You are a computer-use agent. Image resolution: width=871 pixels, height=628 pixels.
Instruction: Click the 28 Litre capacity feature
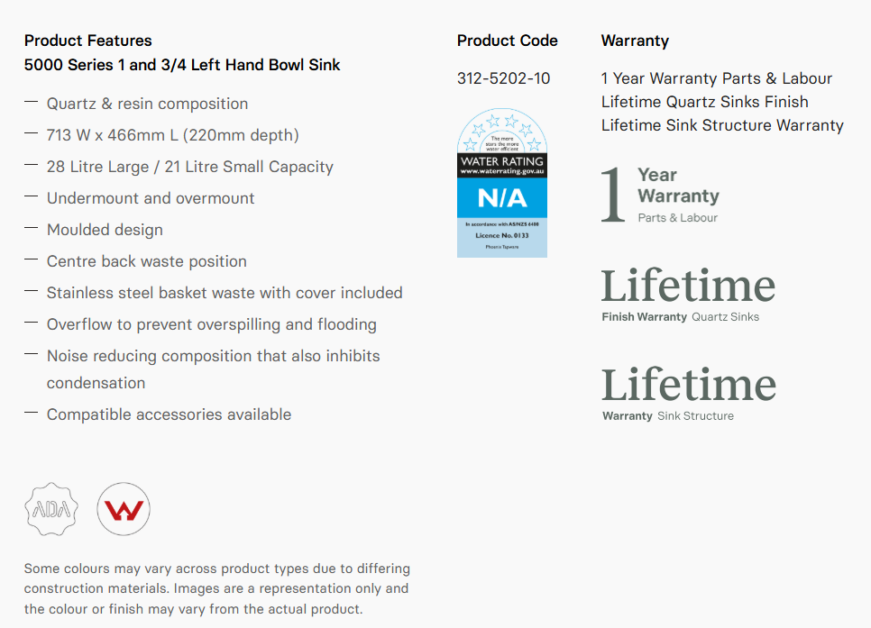189,167
